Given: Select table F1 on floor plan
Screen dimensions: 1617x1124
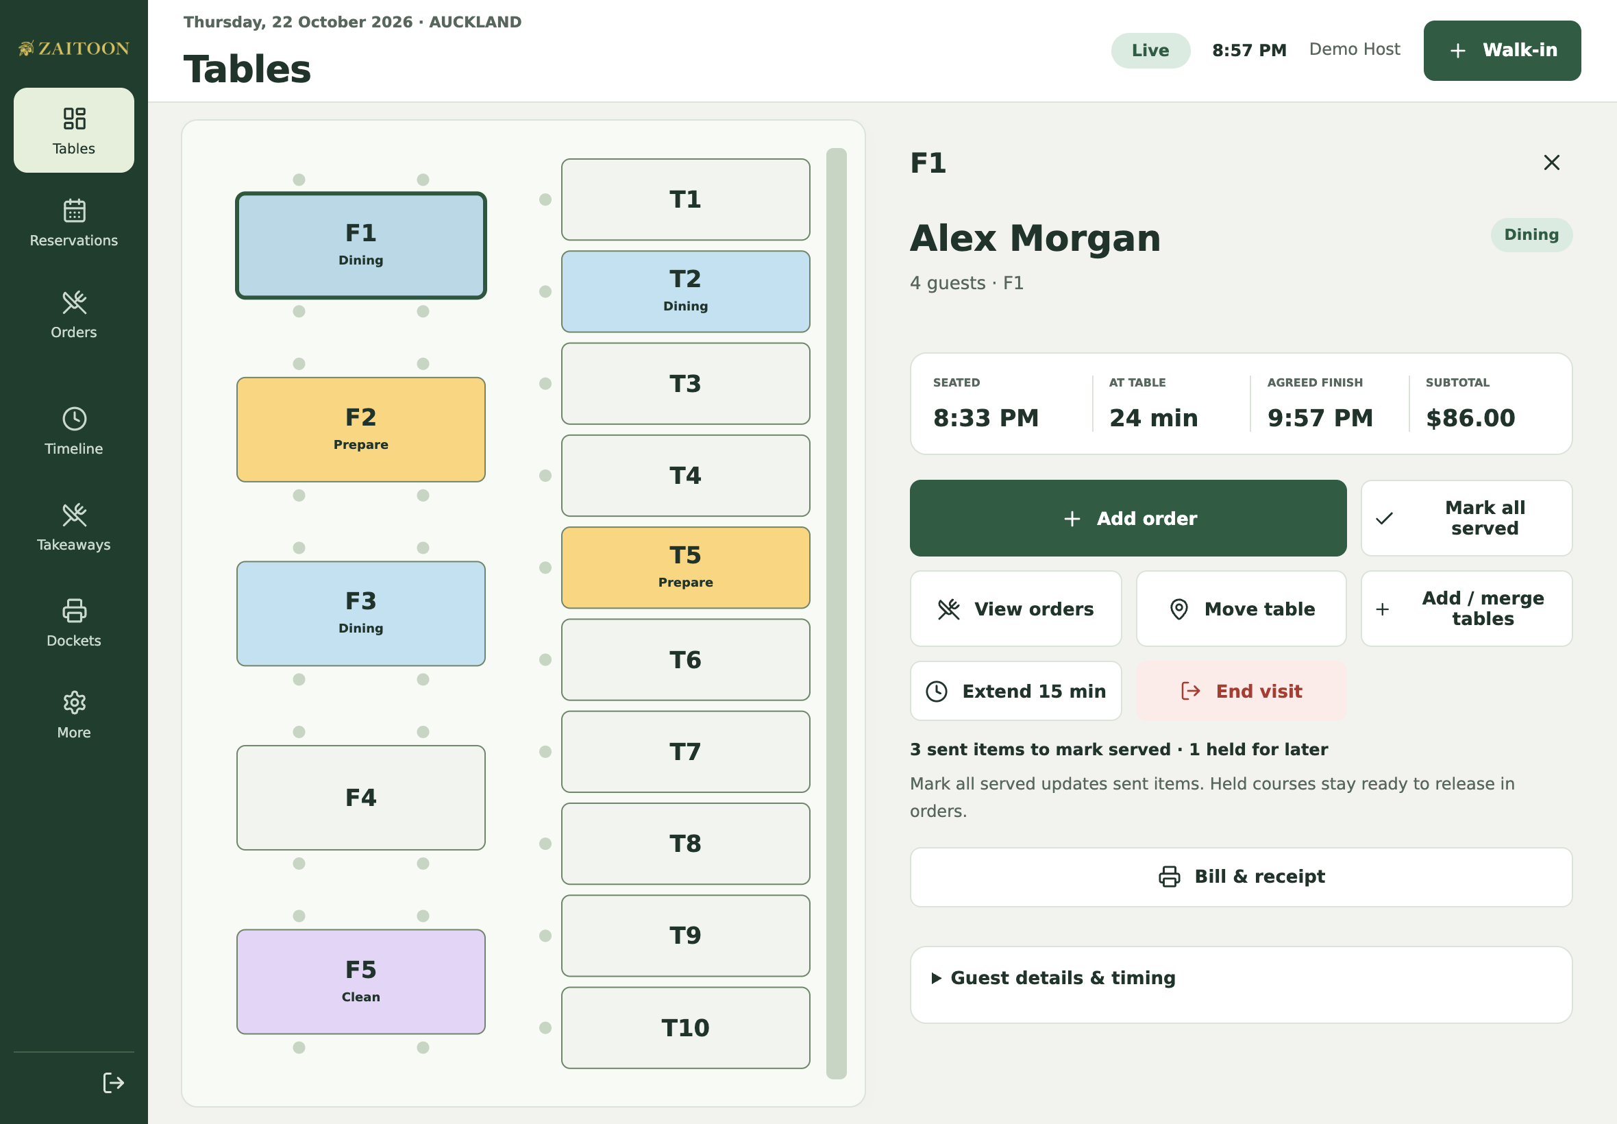Looking at the screenshot, I should click(x=360, y=245).
